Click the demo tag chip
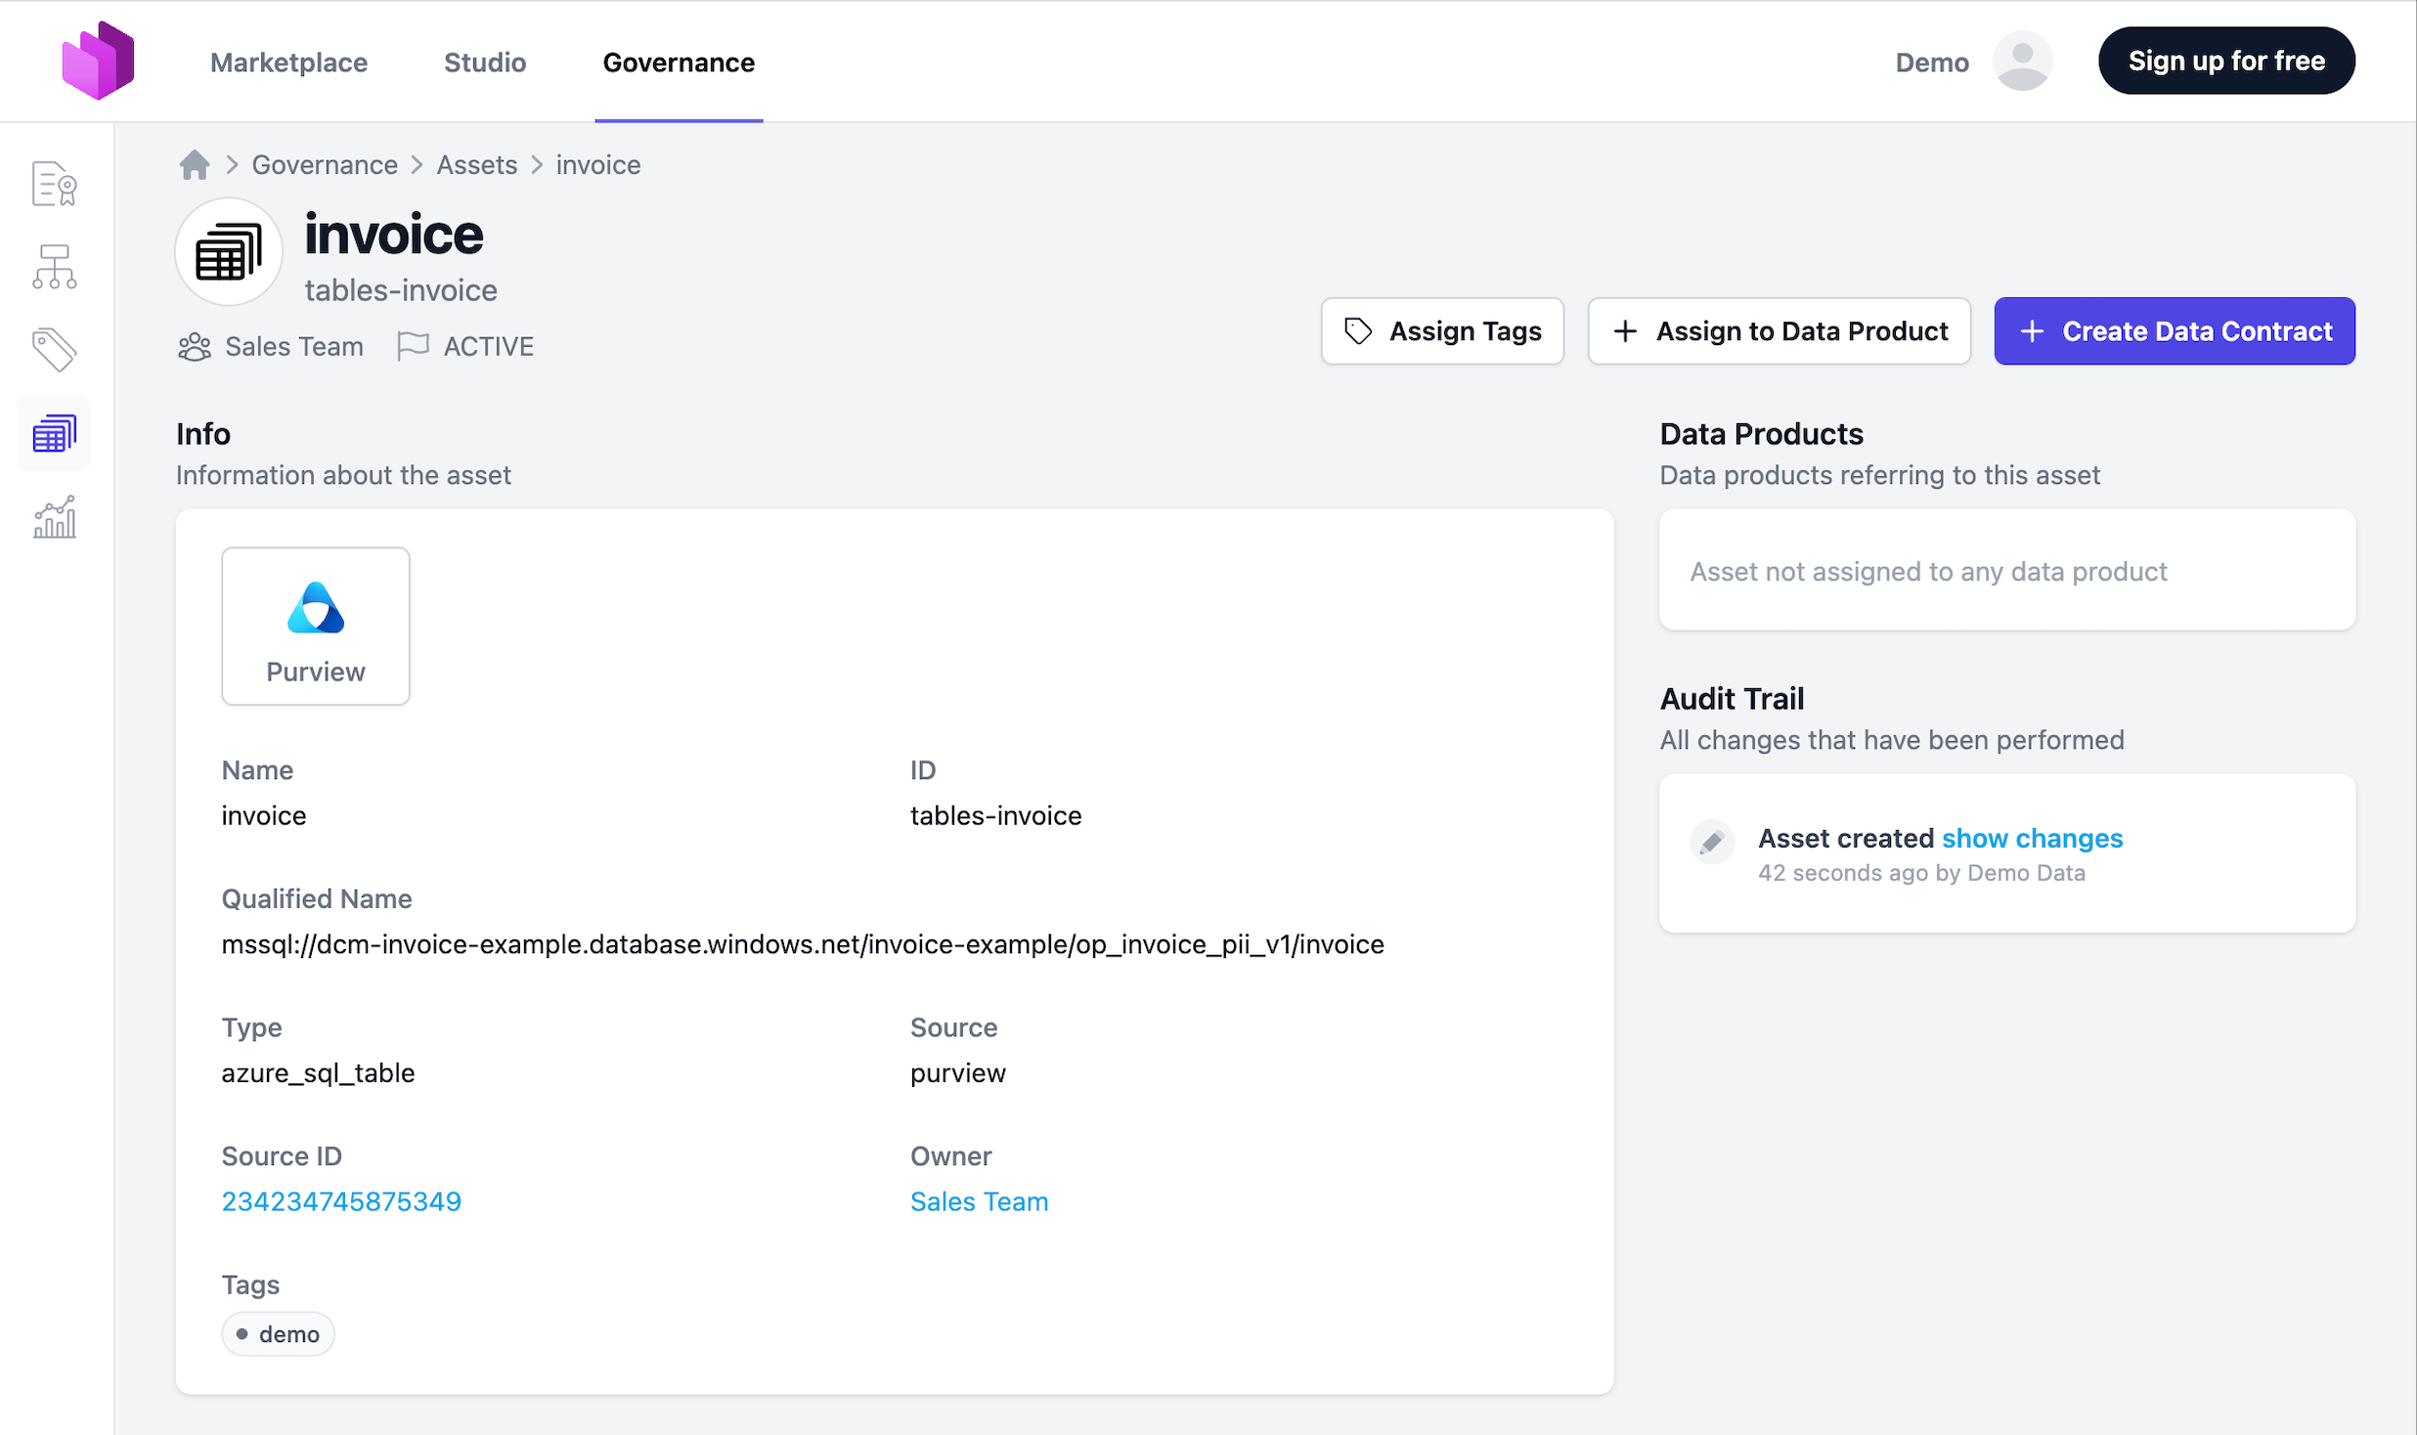This screenshot has width=2417, height=1435. coord(279,1333)
